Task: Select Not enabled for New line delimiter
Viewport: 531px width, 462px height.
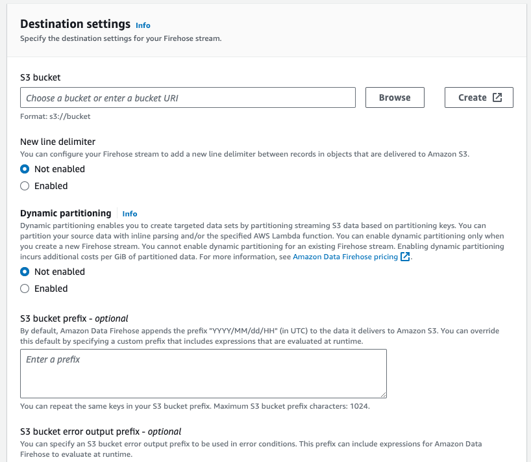Action: coord(25,169)
